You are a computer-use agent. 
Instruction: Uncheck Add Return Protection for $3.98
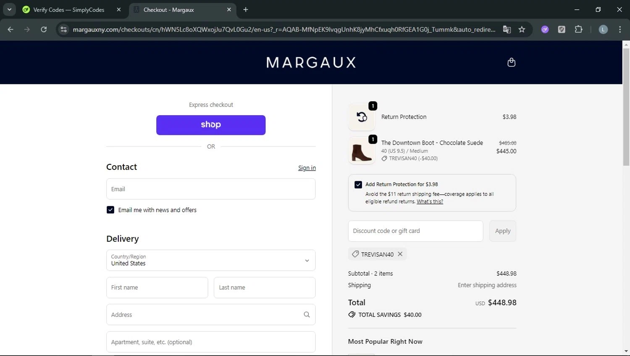358,185
